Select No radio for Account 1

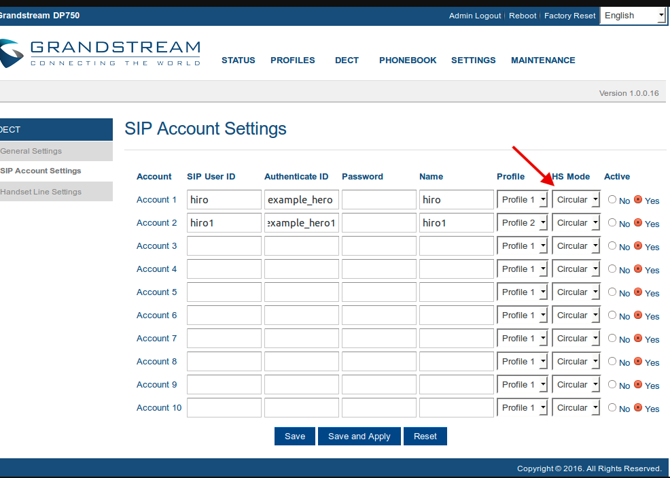(x=612, y=199)
